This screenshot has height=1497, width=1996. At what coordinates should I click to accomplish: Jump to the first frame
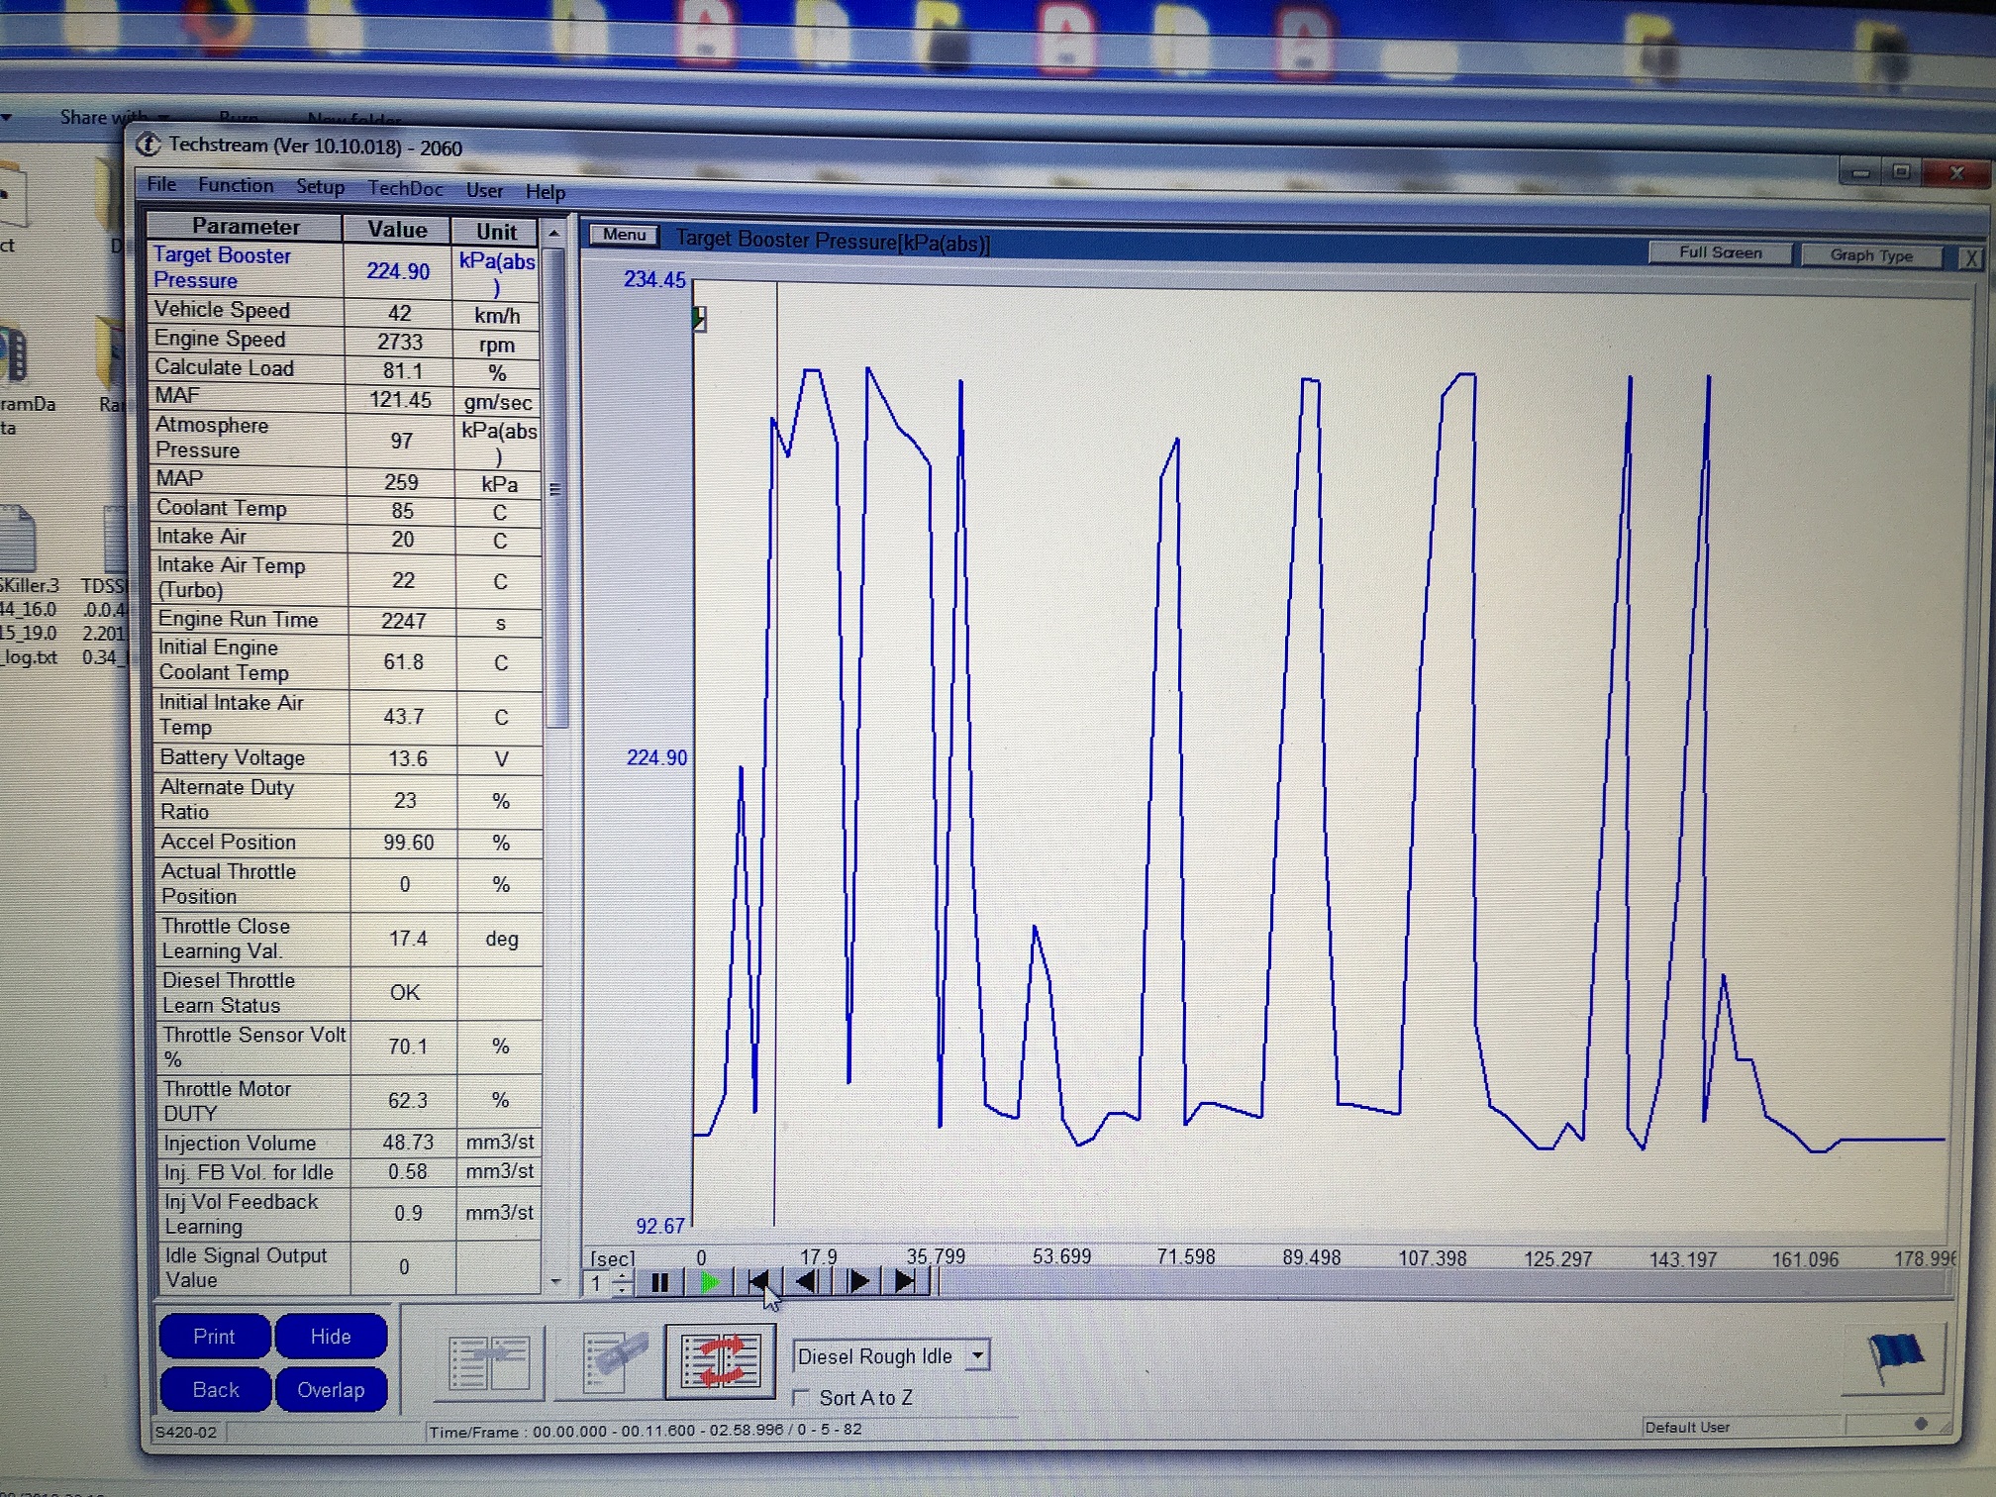pos(759,1283)
